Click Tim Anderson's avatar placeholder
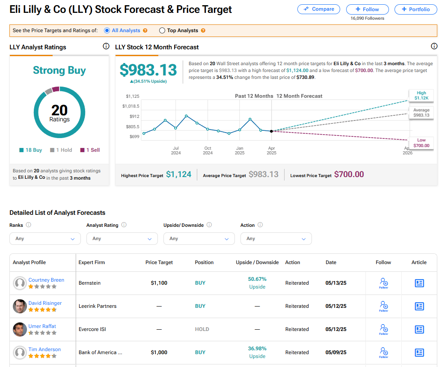Image resolution: width=442 pixels, height=367 pixels. click(20, 352)
